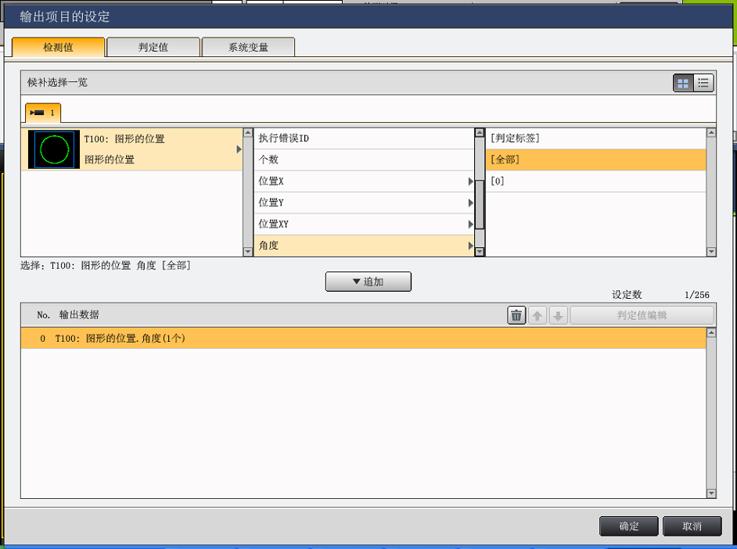Switch to grid view of candidate list
The width and height of the screenshot is (737, 549).
pos(684,83)
